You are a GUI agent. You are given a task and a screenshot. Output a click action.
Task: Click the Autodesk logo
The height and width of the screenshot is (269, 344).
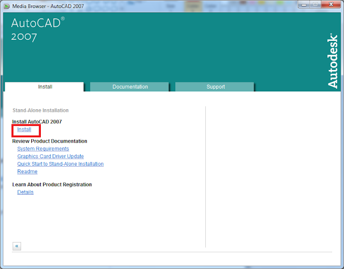click(x=333, y=61)
